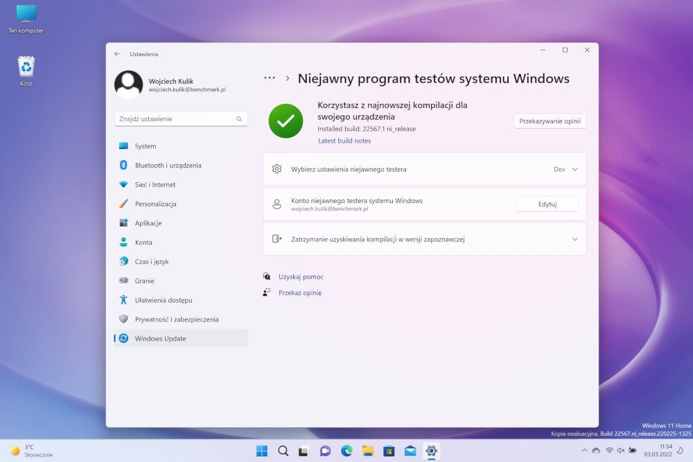Image resolution: width=693 pixels, height=462 pixels.
Task: Expand Zatrzymanie uzyskiwania kompilacji section
Action: 425,239
